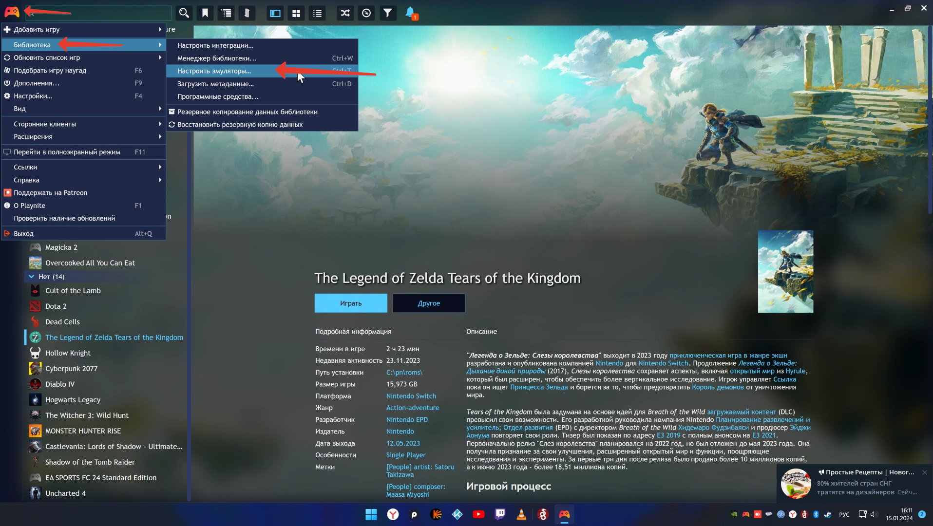The width and height of the screenshot is (933, 526).
Task: Close the 'Простые Рецепты' notification
Action: pyautogui.click(x=924, y=472)
